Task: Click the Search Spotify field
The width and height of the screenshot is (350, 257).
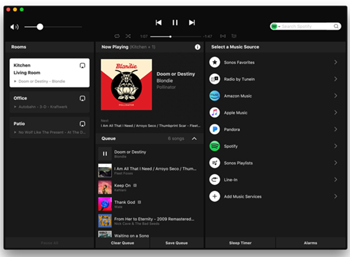Action: click(x=306, y=27)
